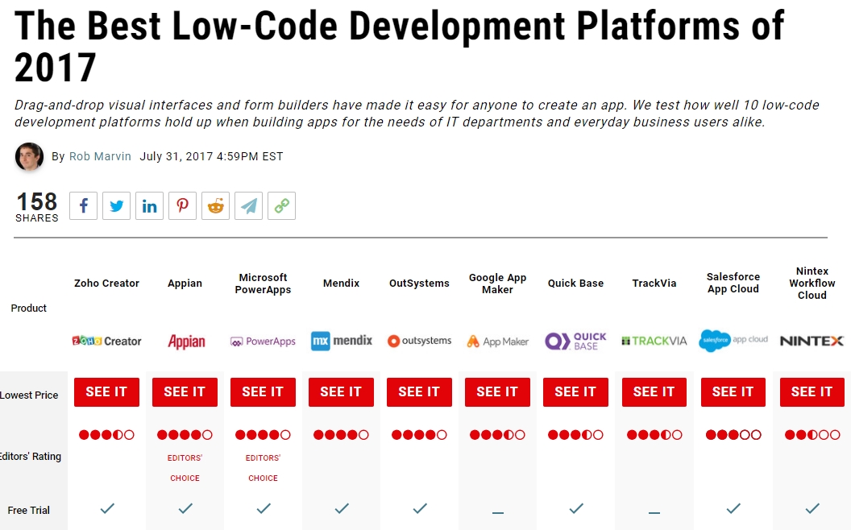
Task: Open Mendix product name
Action: point(342,284)
